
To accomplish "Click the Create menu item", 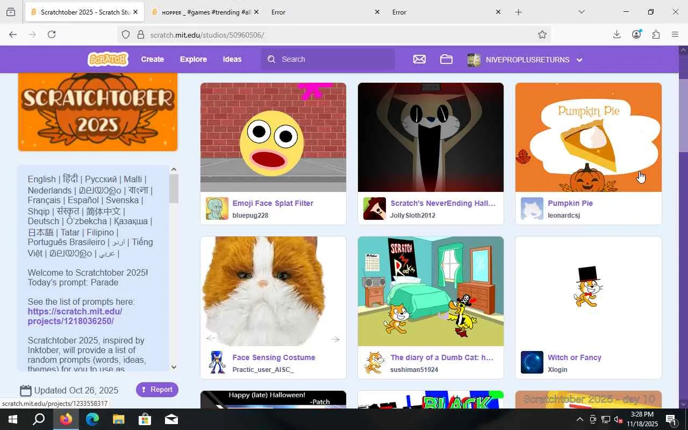I will [152, 59].
